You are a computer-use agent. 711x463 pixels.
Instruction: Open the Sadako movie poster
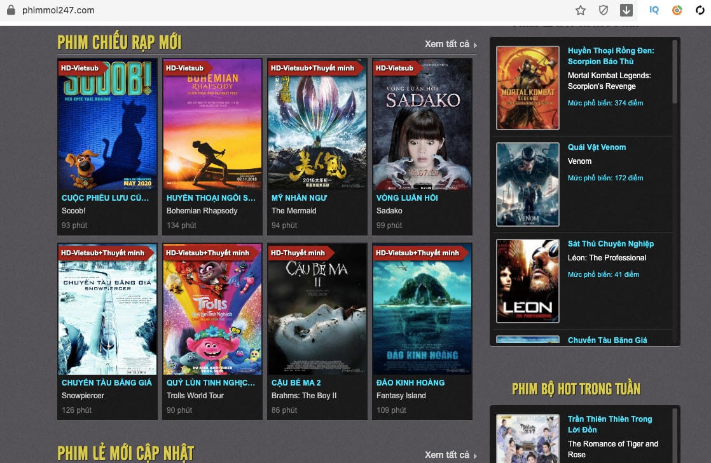point(422,124)
